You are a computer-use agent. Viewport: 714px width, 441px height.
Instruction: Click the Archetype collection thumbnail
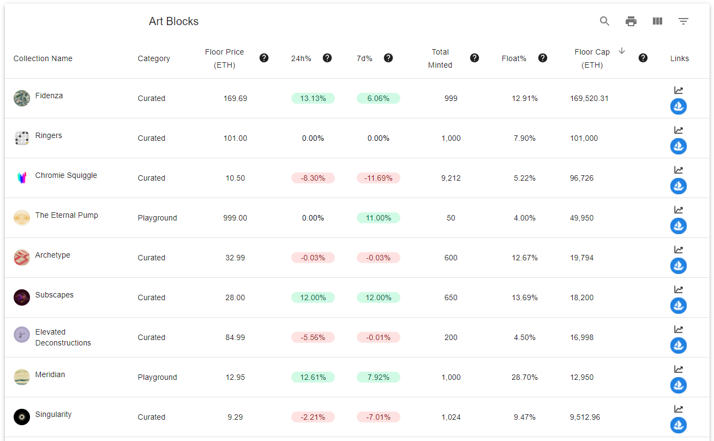(21, 257)
